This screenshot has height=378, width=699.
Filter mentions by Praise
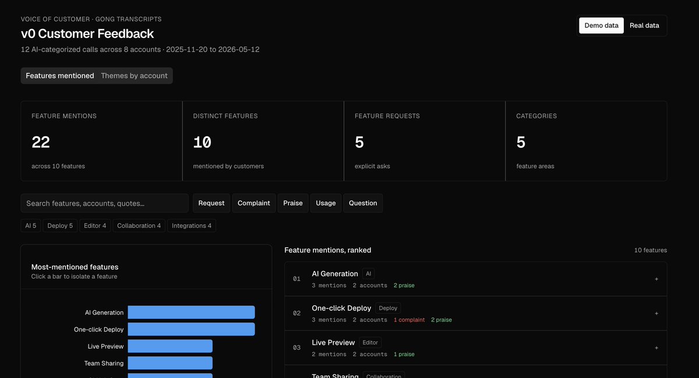click(x=293, y=203)
